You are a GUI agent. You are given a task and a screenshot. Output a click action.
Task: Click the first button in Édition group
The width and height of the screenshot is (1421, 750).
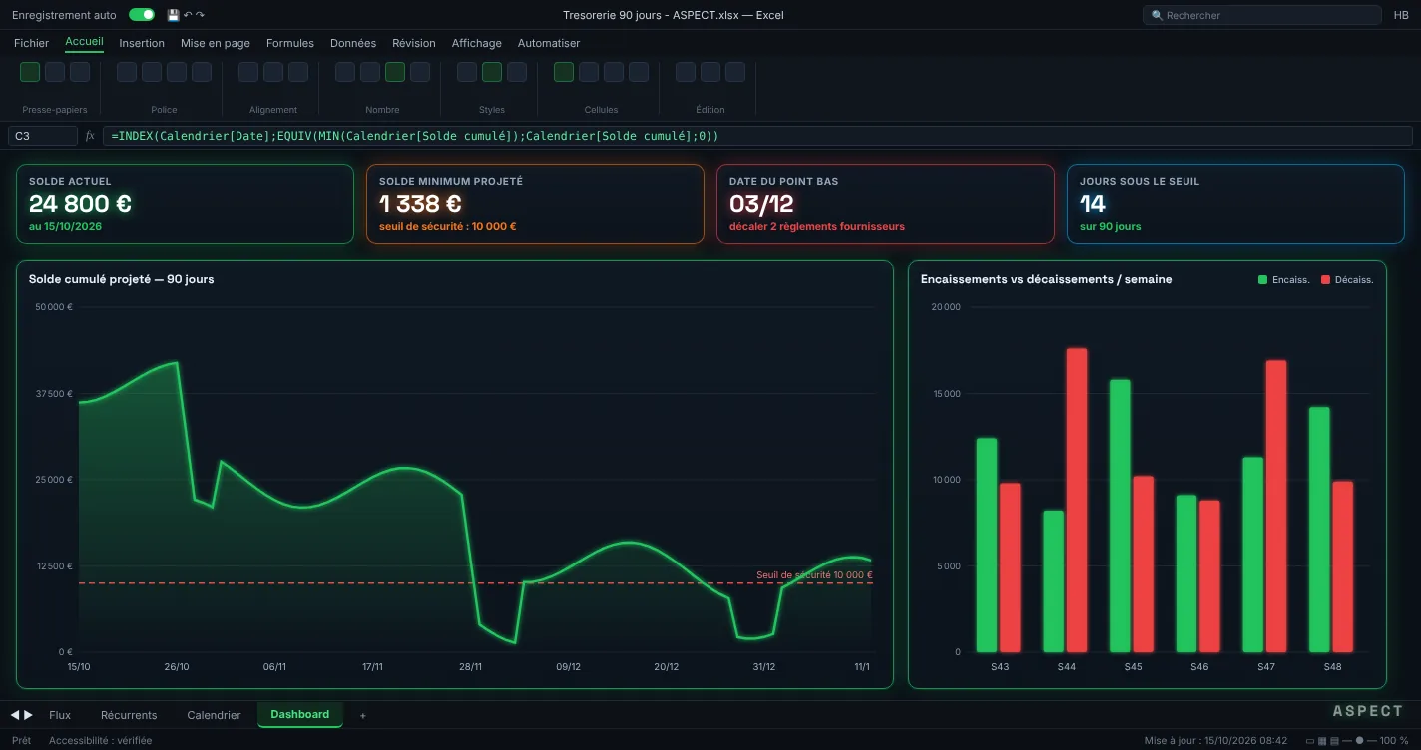click(686, 72)
